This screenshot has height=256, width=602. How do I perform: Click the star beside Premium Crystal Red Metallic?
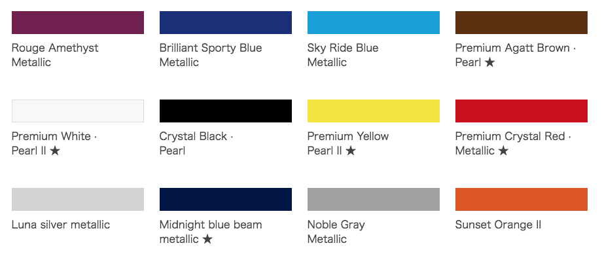pyautogui.click(x=503, y=151)
